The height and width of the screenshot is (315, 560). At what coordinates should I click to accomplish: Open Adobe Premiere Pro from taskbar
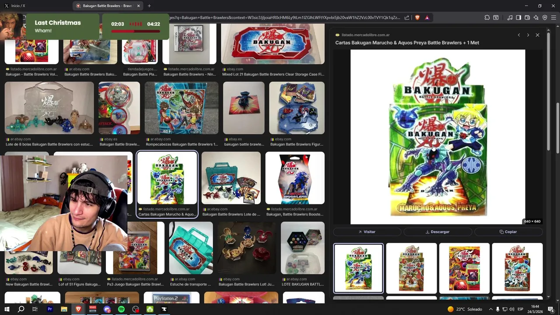tap(49, 309)
